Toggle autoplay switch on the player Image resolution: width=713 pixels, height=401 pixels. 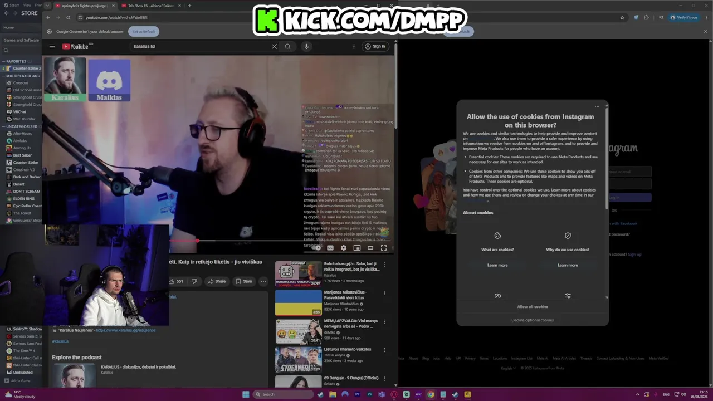tap(316, 248)
